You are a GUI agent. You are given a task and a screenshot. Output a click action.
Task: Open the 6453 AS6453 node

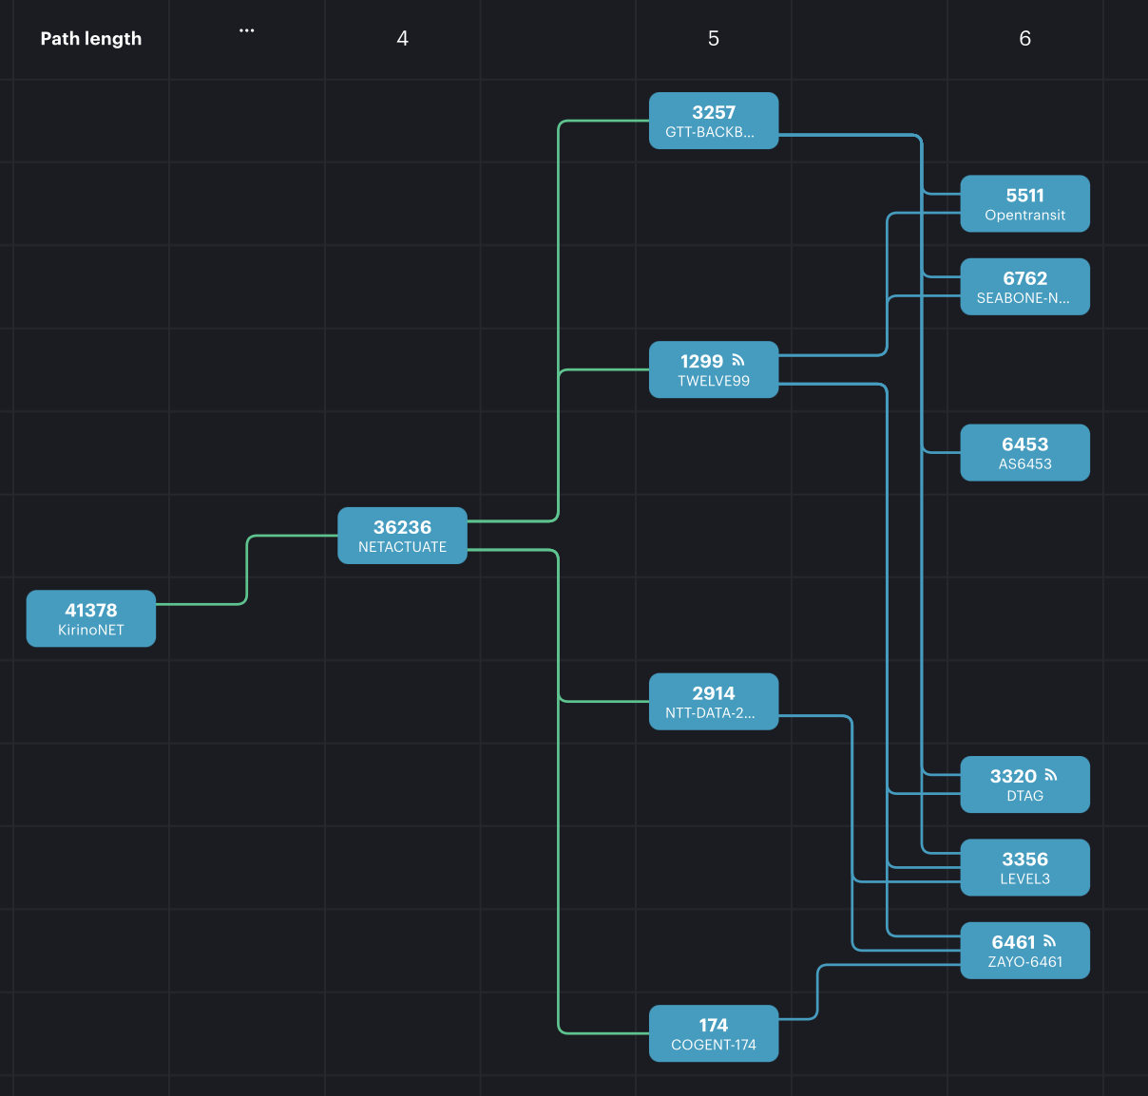1024,453
